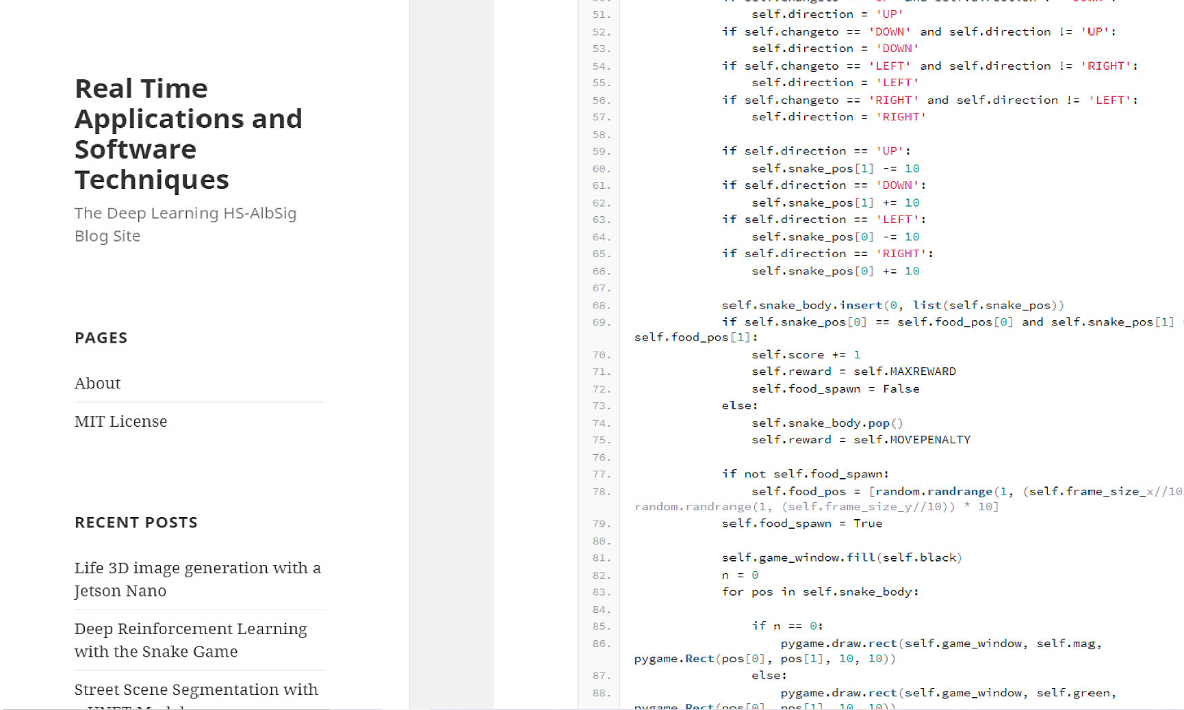Image resolution: width=1184 pixels, height=710 pixels.
Task: Click code line self.score += 1
Action: pyautogui.click(x=806, y=354)
